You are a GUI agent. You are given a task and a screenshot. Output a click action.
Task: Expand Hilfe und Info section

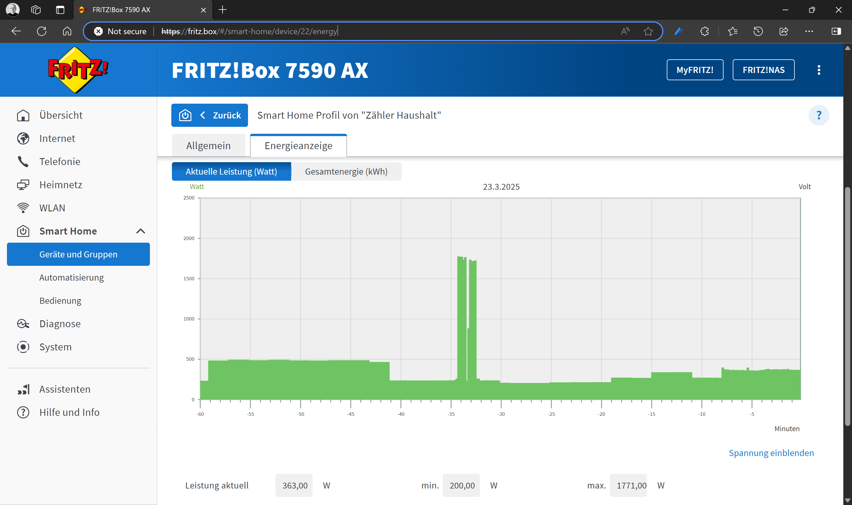click(x=69, y=412)
